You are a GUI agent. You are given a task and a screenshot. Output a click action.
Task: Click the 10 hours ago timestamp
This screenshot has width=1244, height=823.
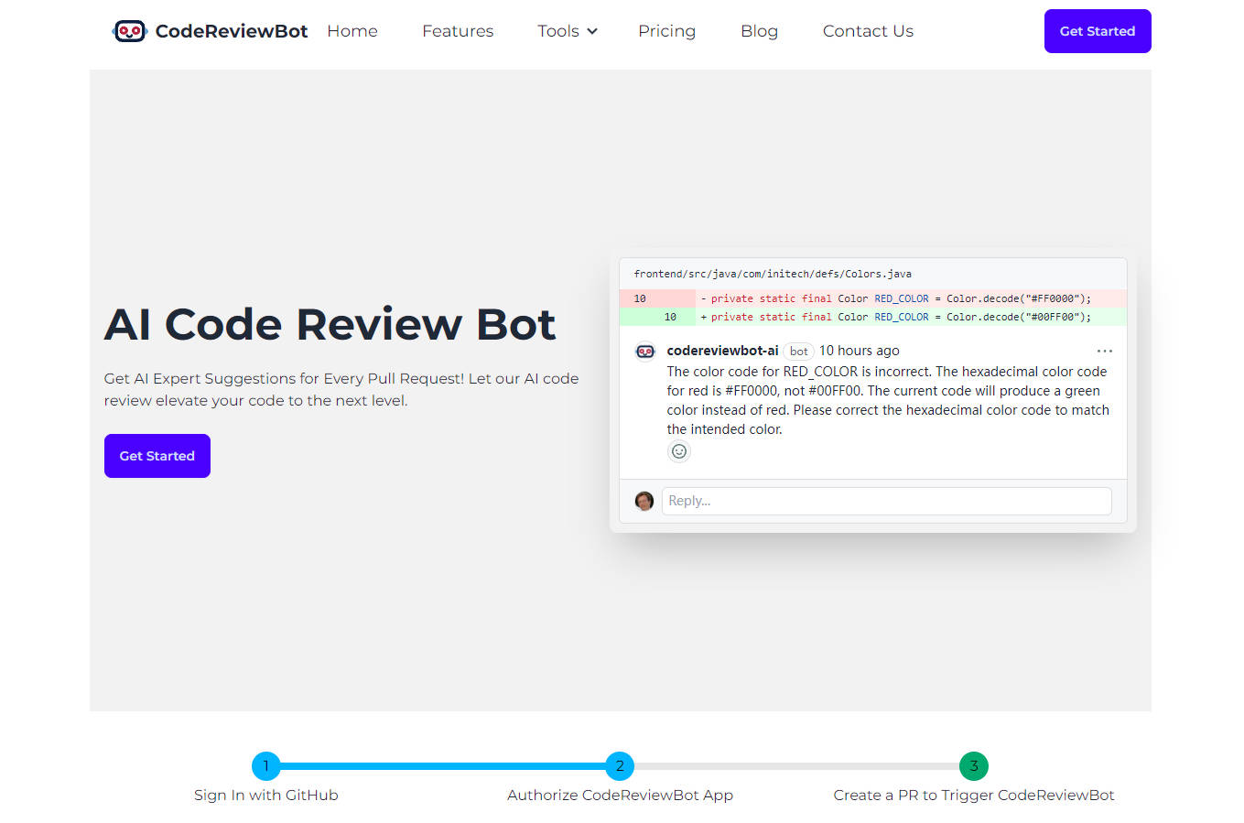(860, 351)
